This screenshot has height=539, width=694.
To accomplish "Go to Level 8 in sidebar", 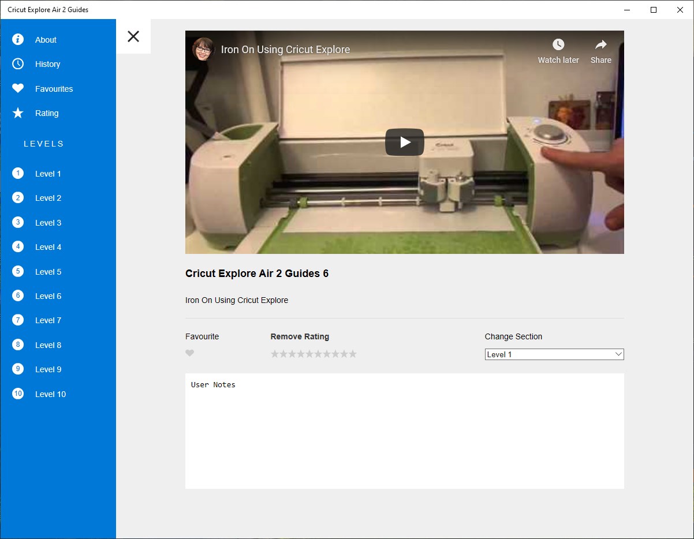I will coord(48,345).
